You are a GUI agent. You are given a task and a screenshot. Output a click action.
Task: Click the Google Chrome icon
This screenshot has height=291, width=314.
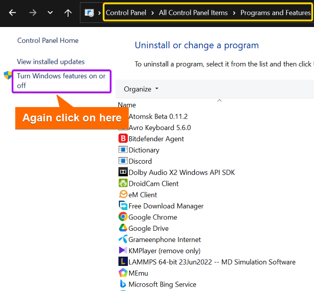123,217
